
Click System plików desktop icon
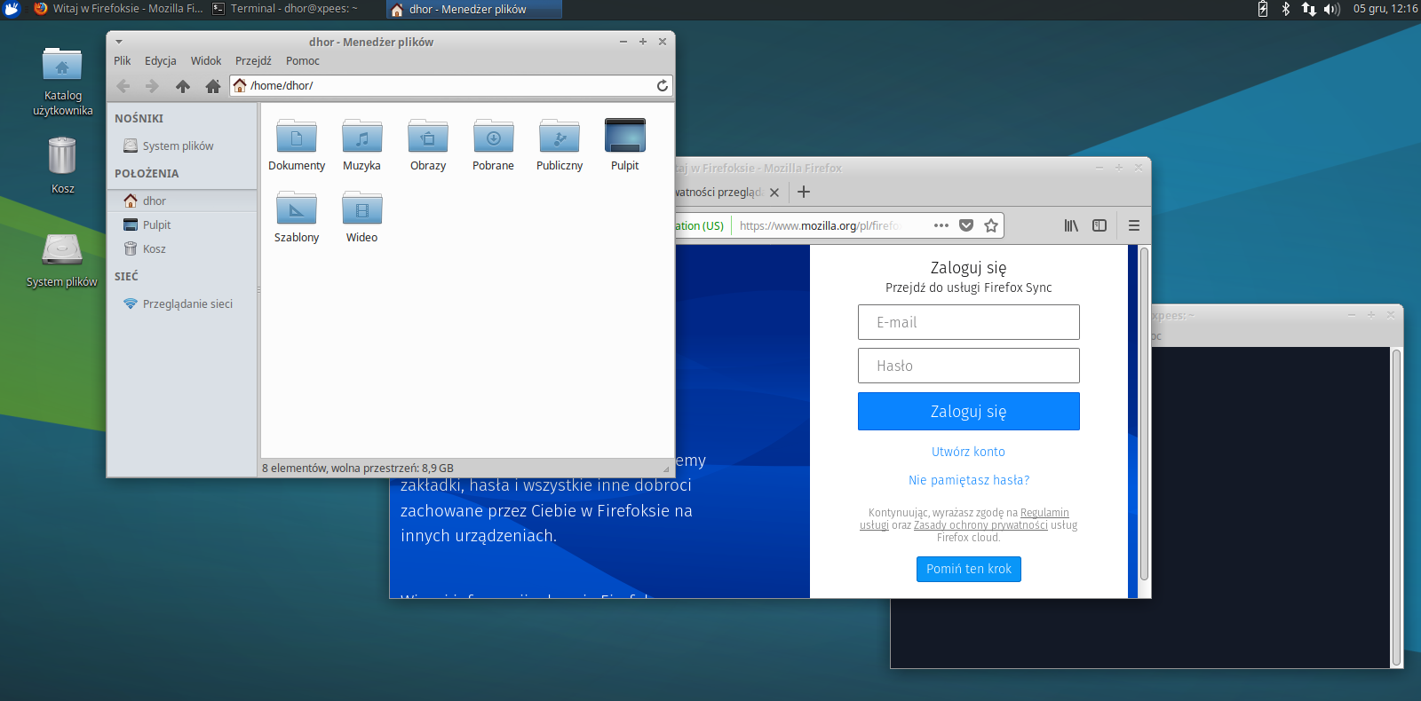tap(62, 260)
